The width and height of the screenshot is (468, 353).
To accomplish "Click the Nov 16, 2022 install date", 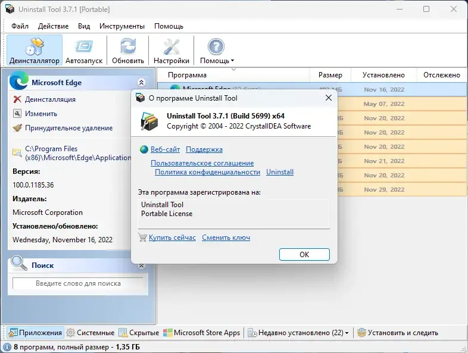I will 384,89.
